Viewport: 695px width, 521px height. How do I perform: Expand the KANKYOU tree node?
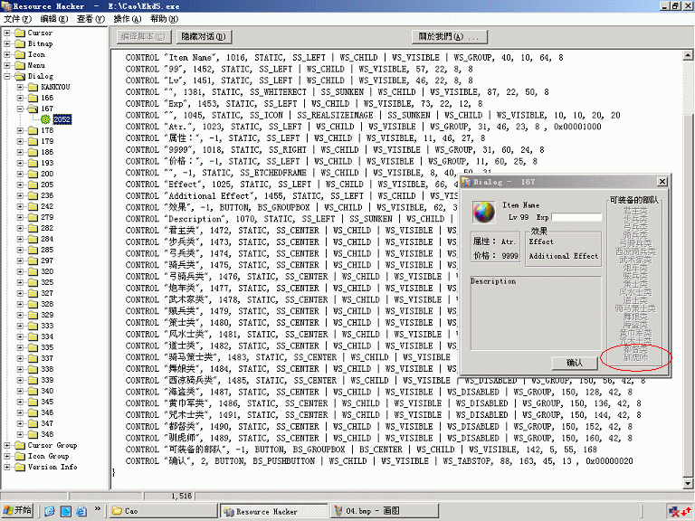pos(20,87)
